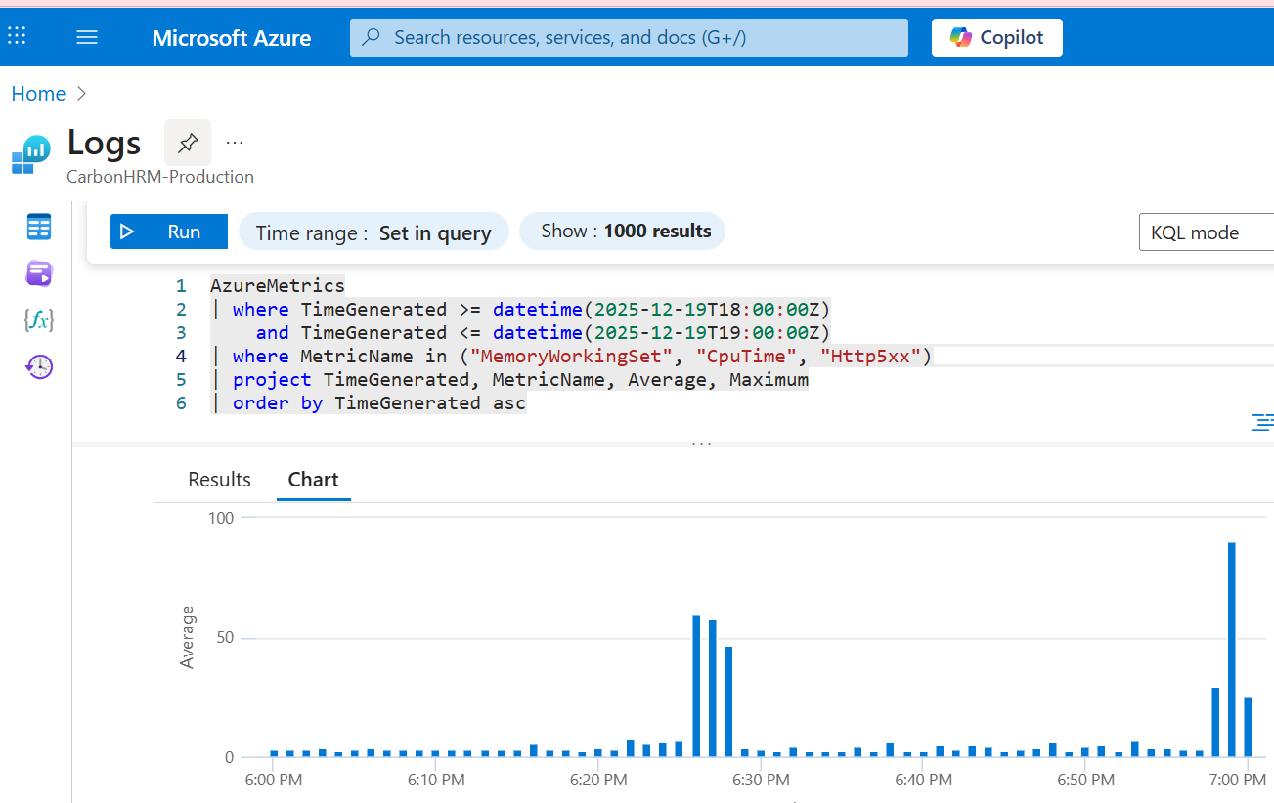Switch to the Results tab

coord(219,480)
